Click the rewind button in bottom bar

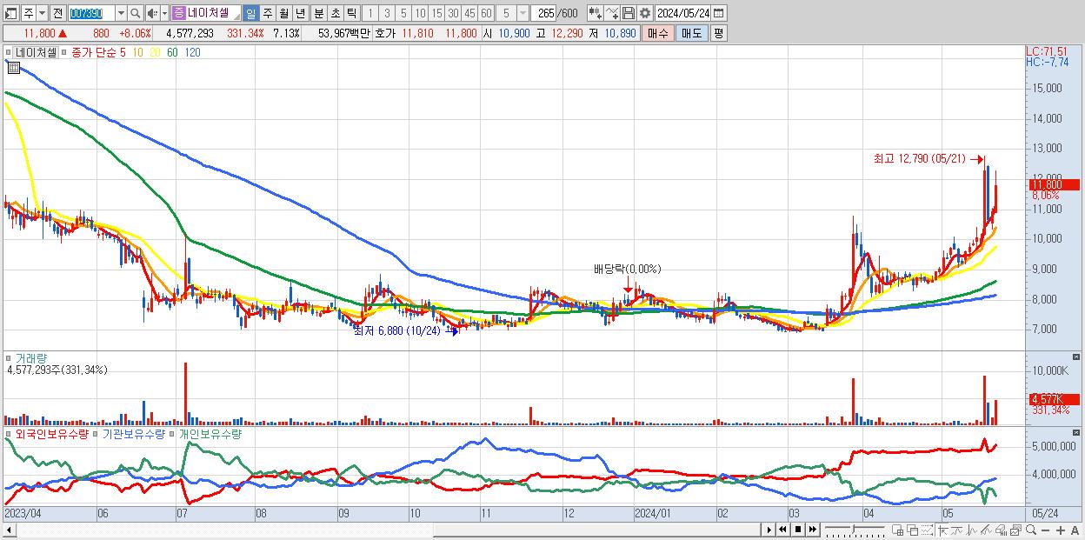pos(783,530)
